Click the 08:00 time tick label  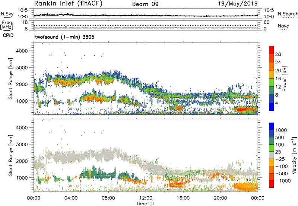[108, 198]
